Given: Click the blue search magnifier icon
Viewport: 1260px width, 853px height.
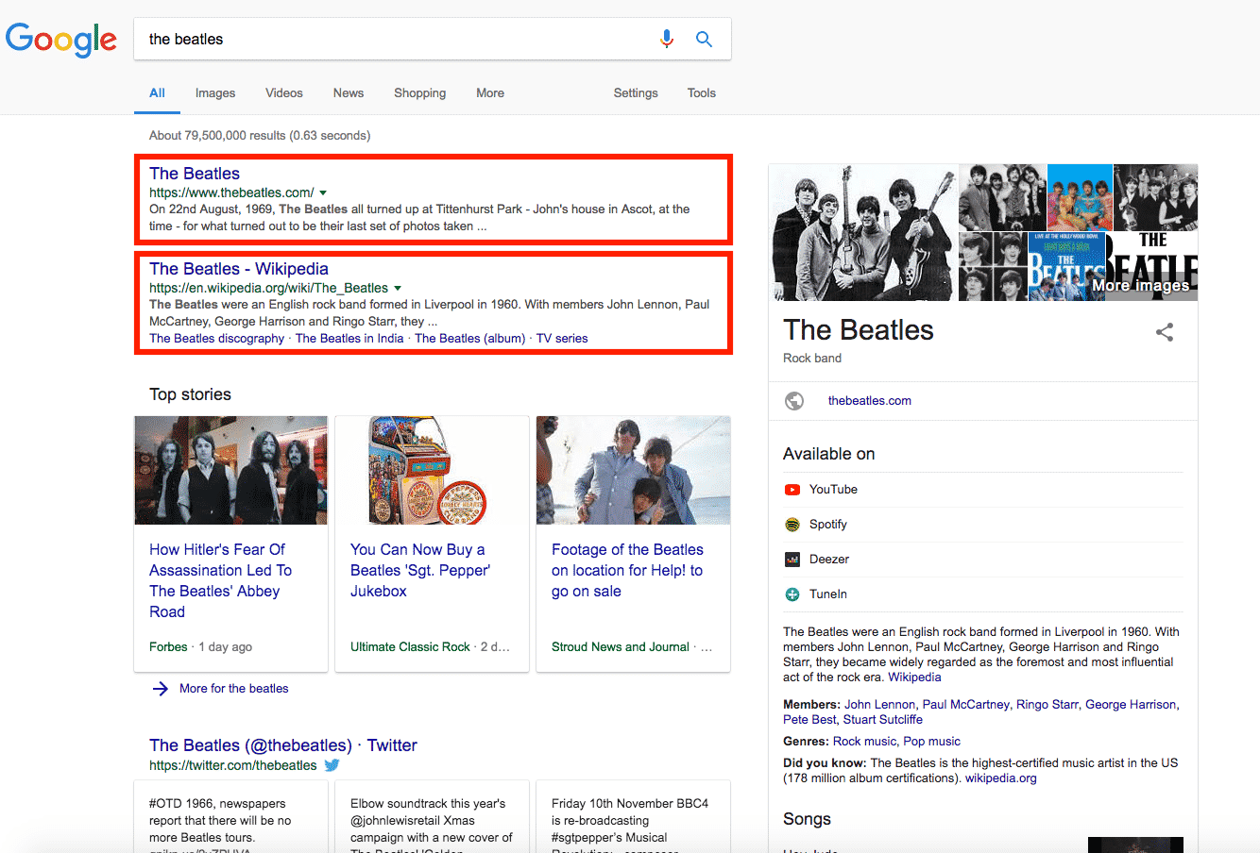Looking at the screenshot, I should (704, 39).
